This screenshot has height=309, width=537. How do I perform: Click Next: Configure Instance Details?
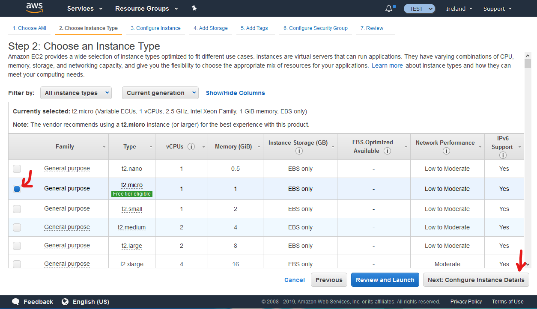click(x=476, y=280)
